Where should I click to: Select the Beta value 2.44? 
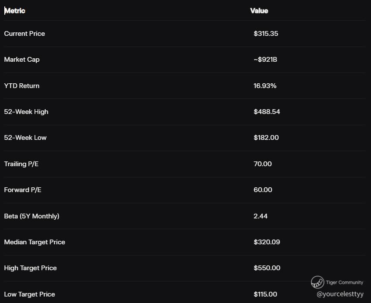pyautogui.click(x=261, y=216)
